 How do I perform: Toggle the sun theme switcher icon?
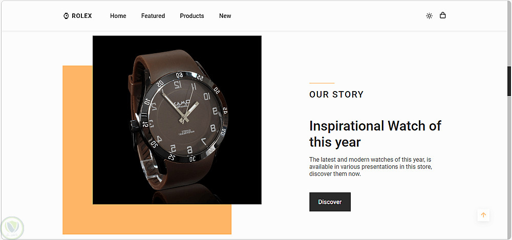(x=429, y=16)
